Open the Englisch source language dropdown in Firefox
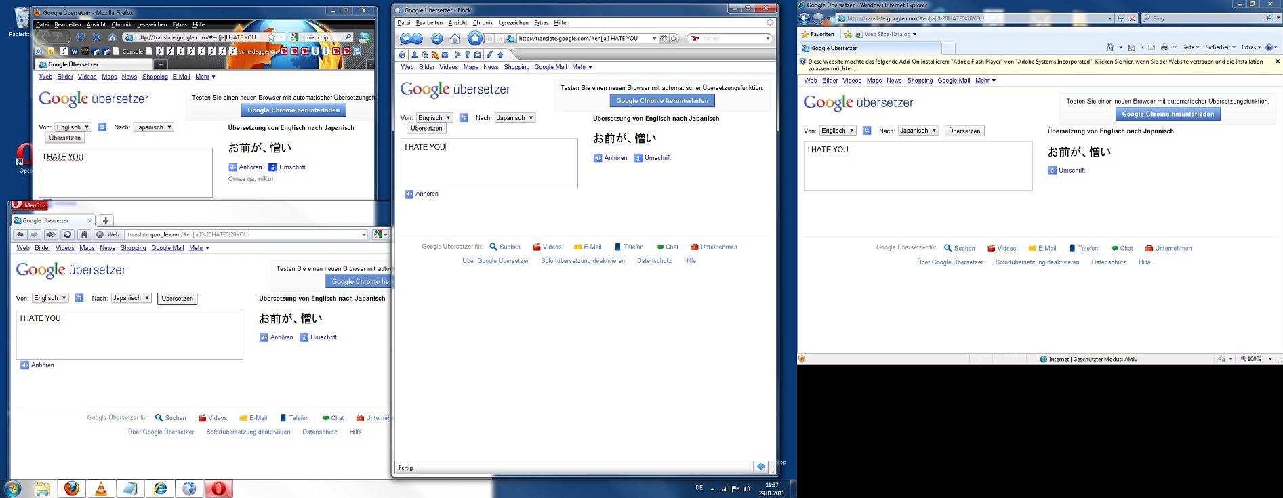 click(73, 127)
